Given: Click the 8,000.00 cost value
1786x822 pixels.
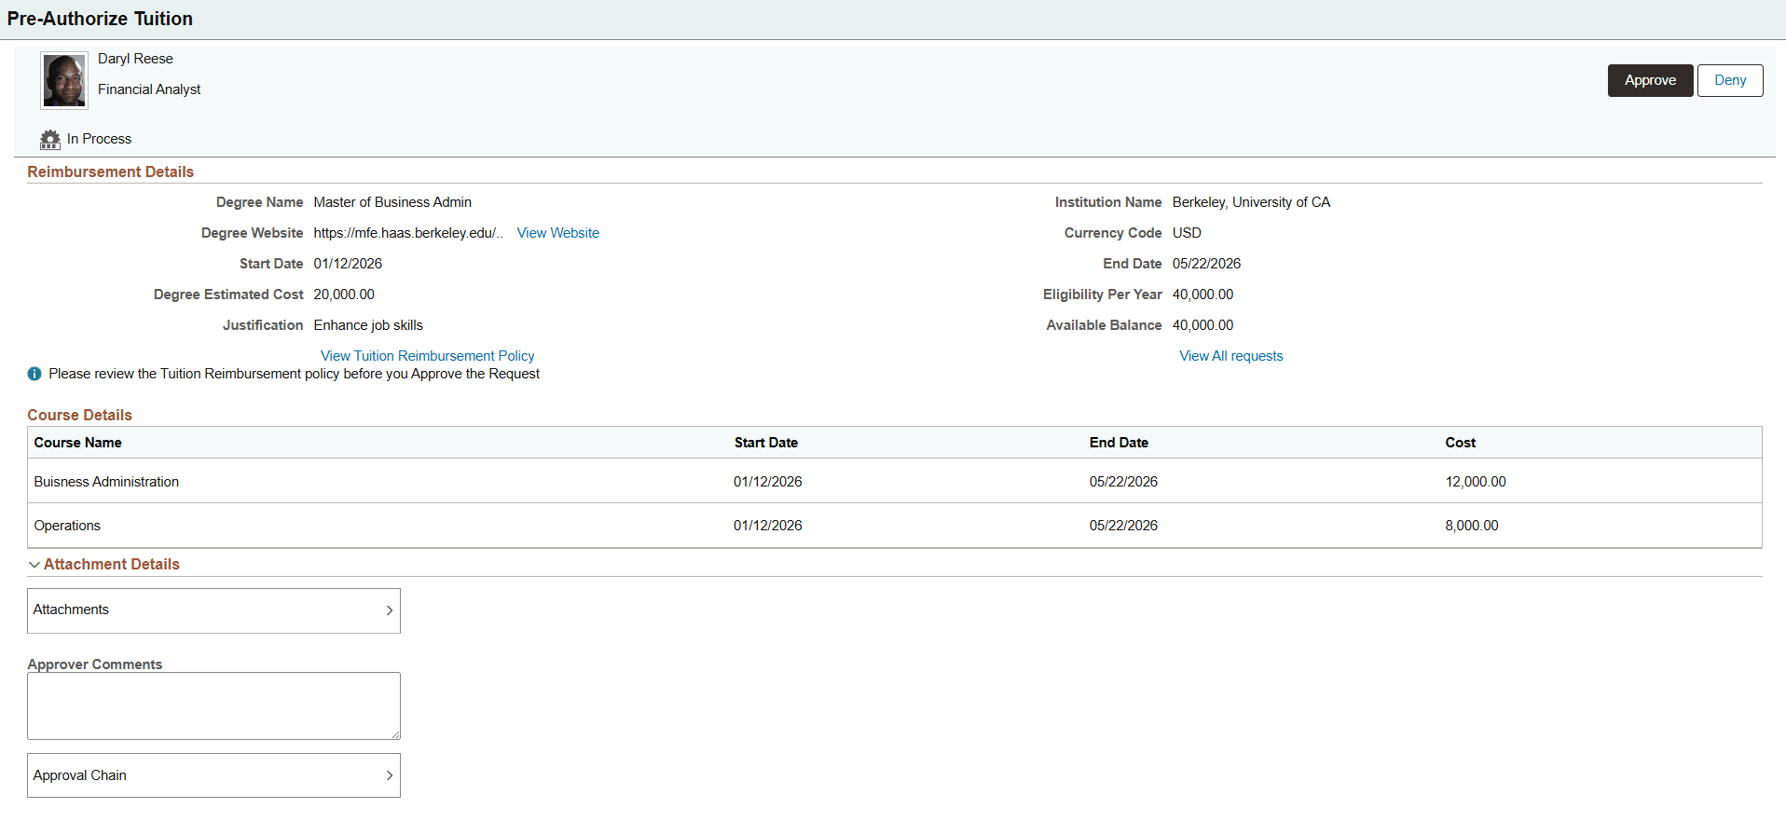Looking at the screenshot, I should [x=1472, y=526].
